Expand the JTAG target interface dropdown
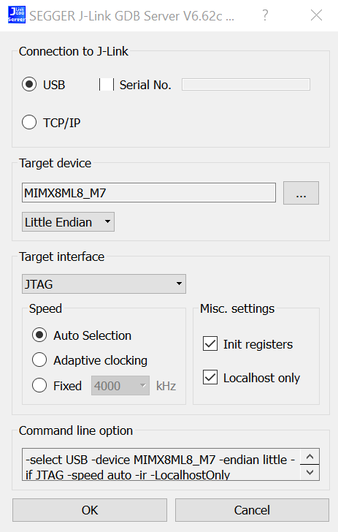 coord(104,284)
